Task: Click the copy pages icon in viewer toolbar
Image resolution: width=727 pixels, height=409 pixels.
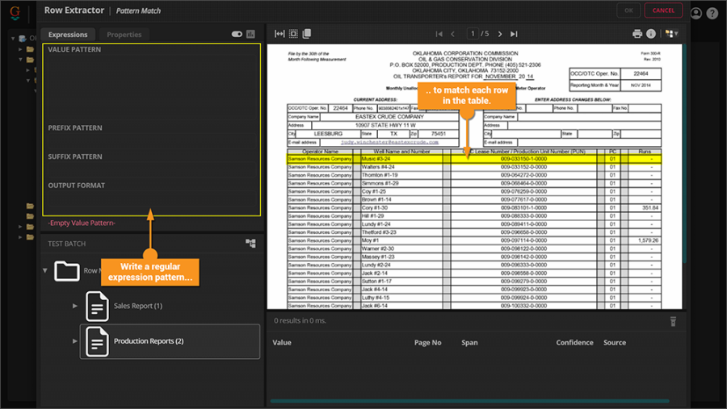Action: tap(307, 34)
